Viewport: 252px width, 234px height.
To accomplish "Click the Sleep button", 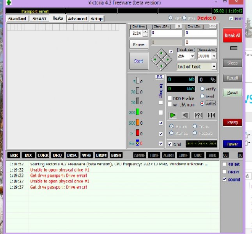I will pos(232,63).
